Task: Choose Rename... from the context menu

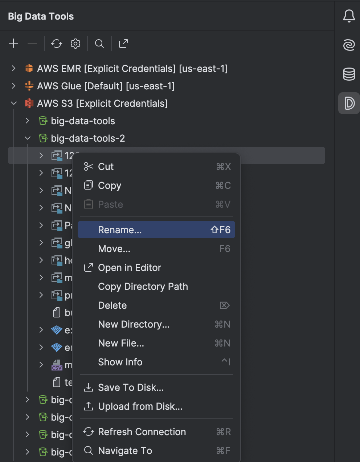Action: coord(156,230)
